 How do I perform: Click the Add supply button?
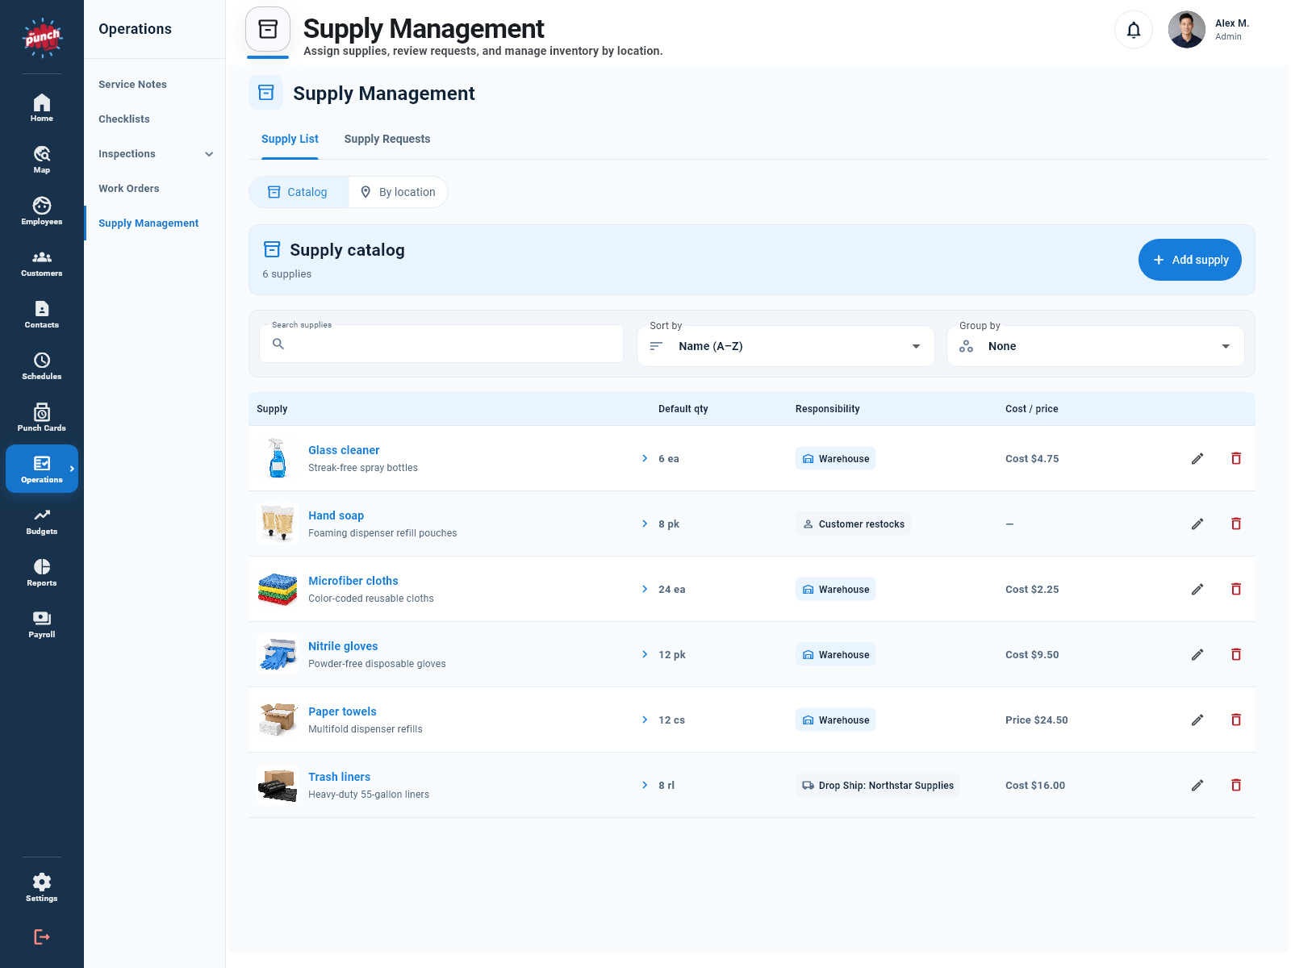coord(1190,260)
